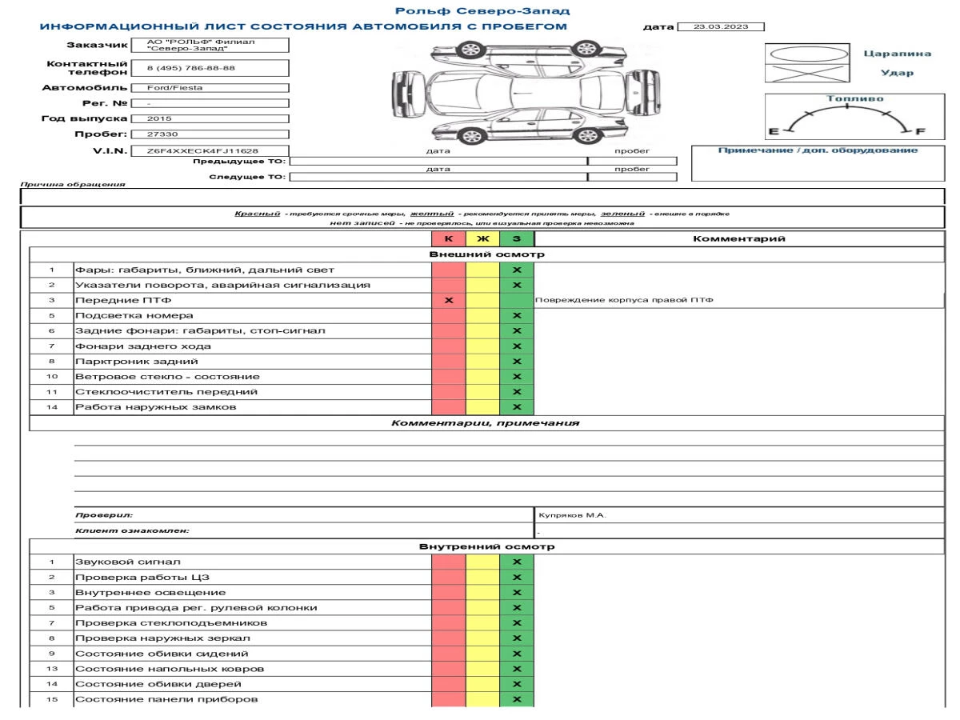Click the oval scratch symbol next to Царапина

point(805,53)
